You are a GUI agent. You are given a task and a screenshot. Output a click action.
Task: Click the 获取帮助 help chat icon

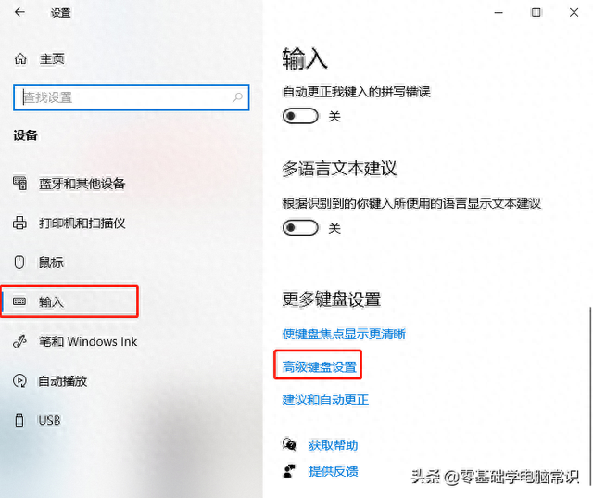(x=289, y=444)
